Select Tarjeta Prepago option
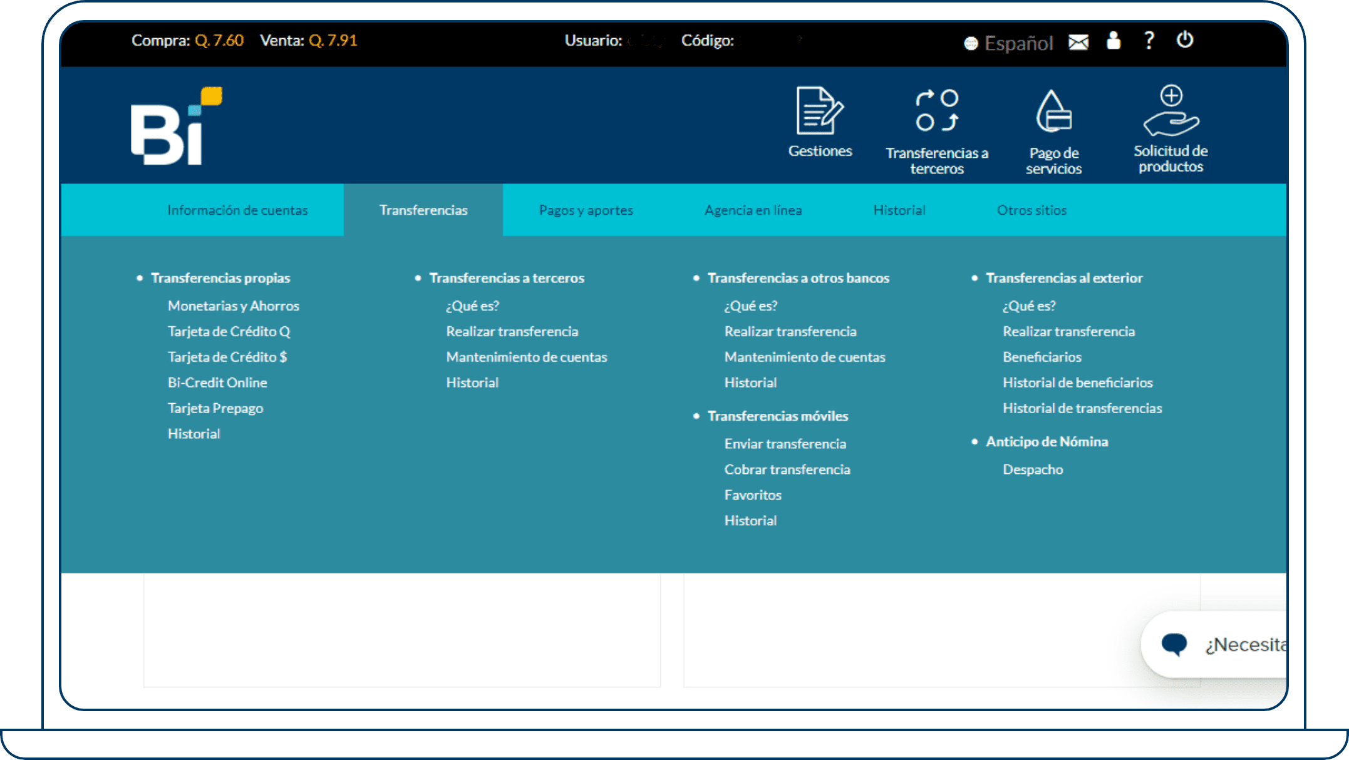Viewport: 1349px width, 760px height. click(215, 409)
